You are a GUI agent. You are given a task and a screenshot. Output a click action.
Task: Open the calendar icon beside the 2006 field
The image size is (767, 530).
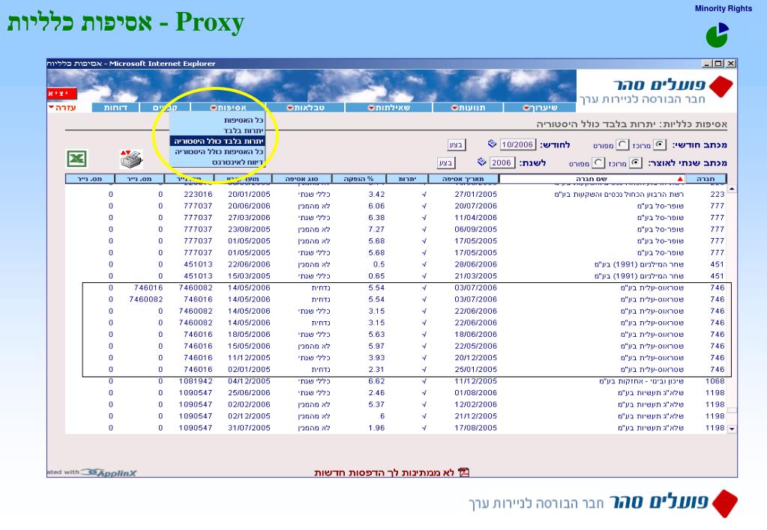click(482, 162)
